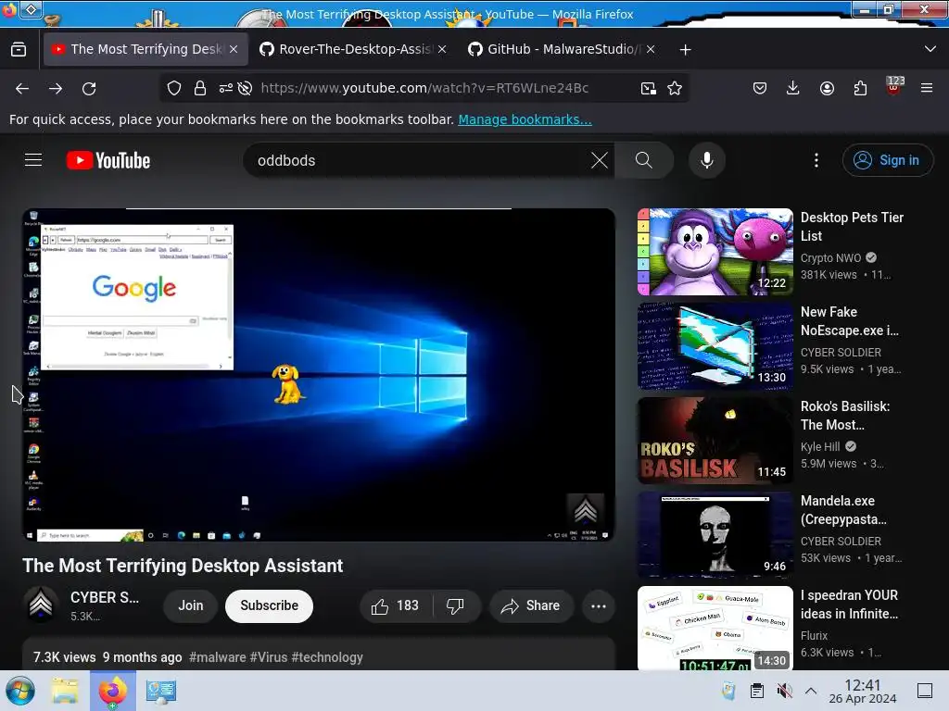
Task: Sign in to YouTube
Action: (888, 160)
